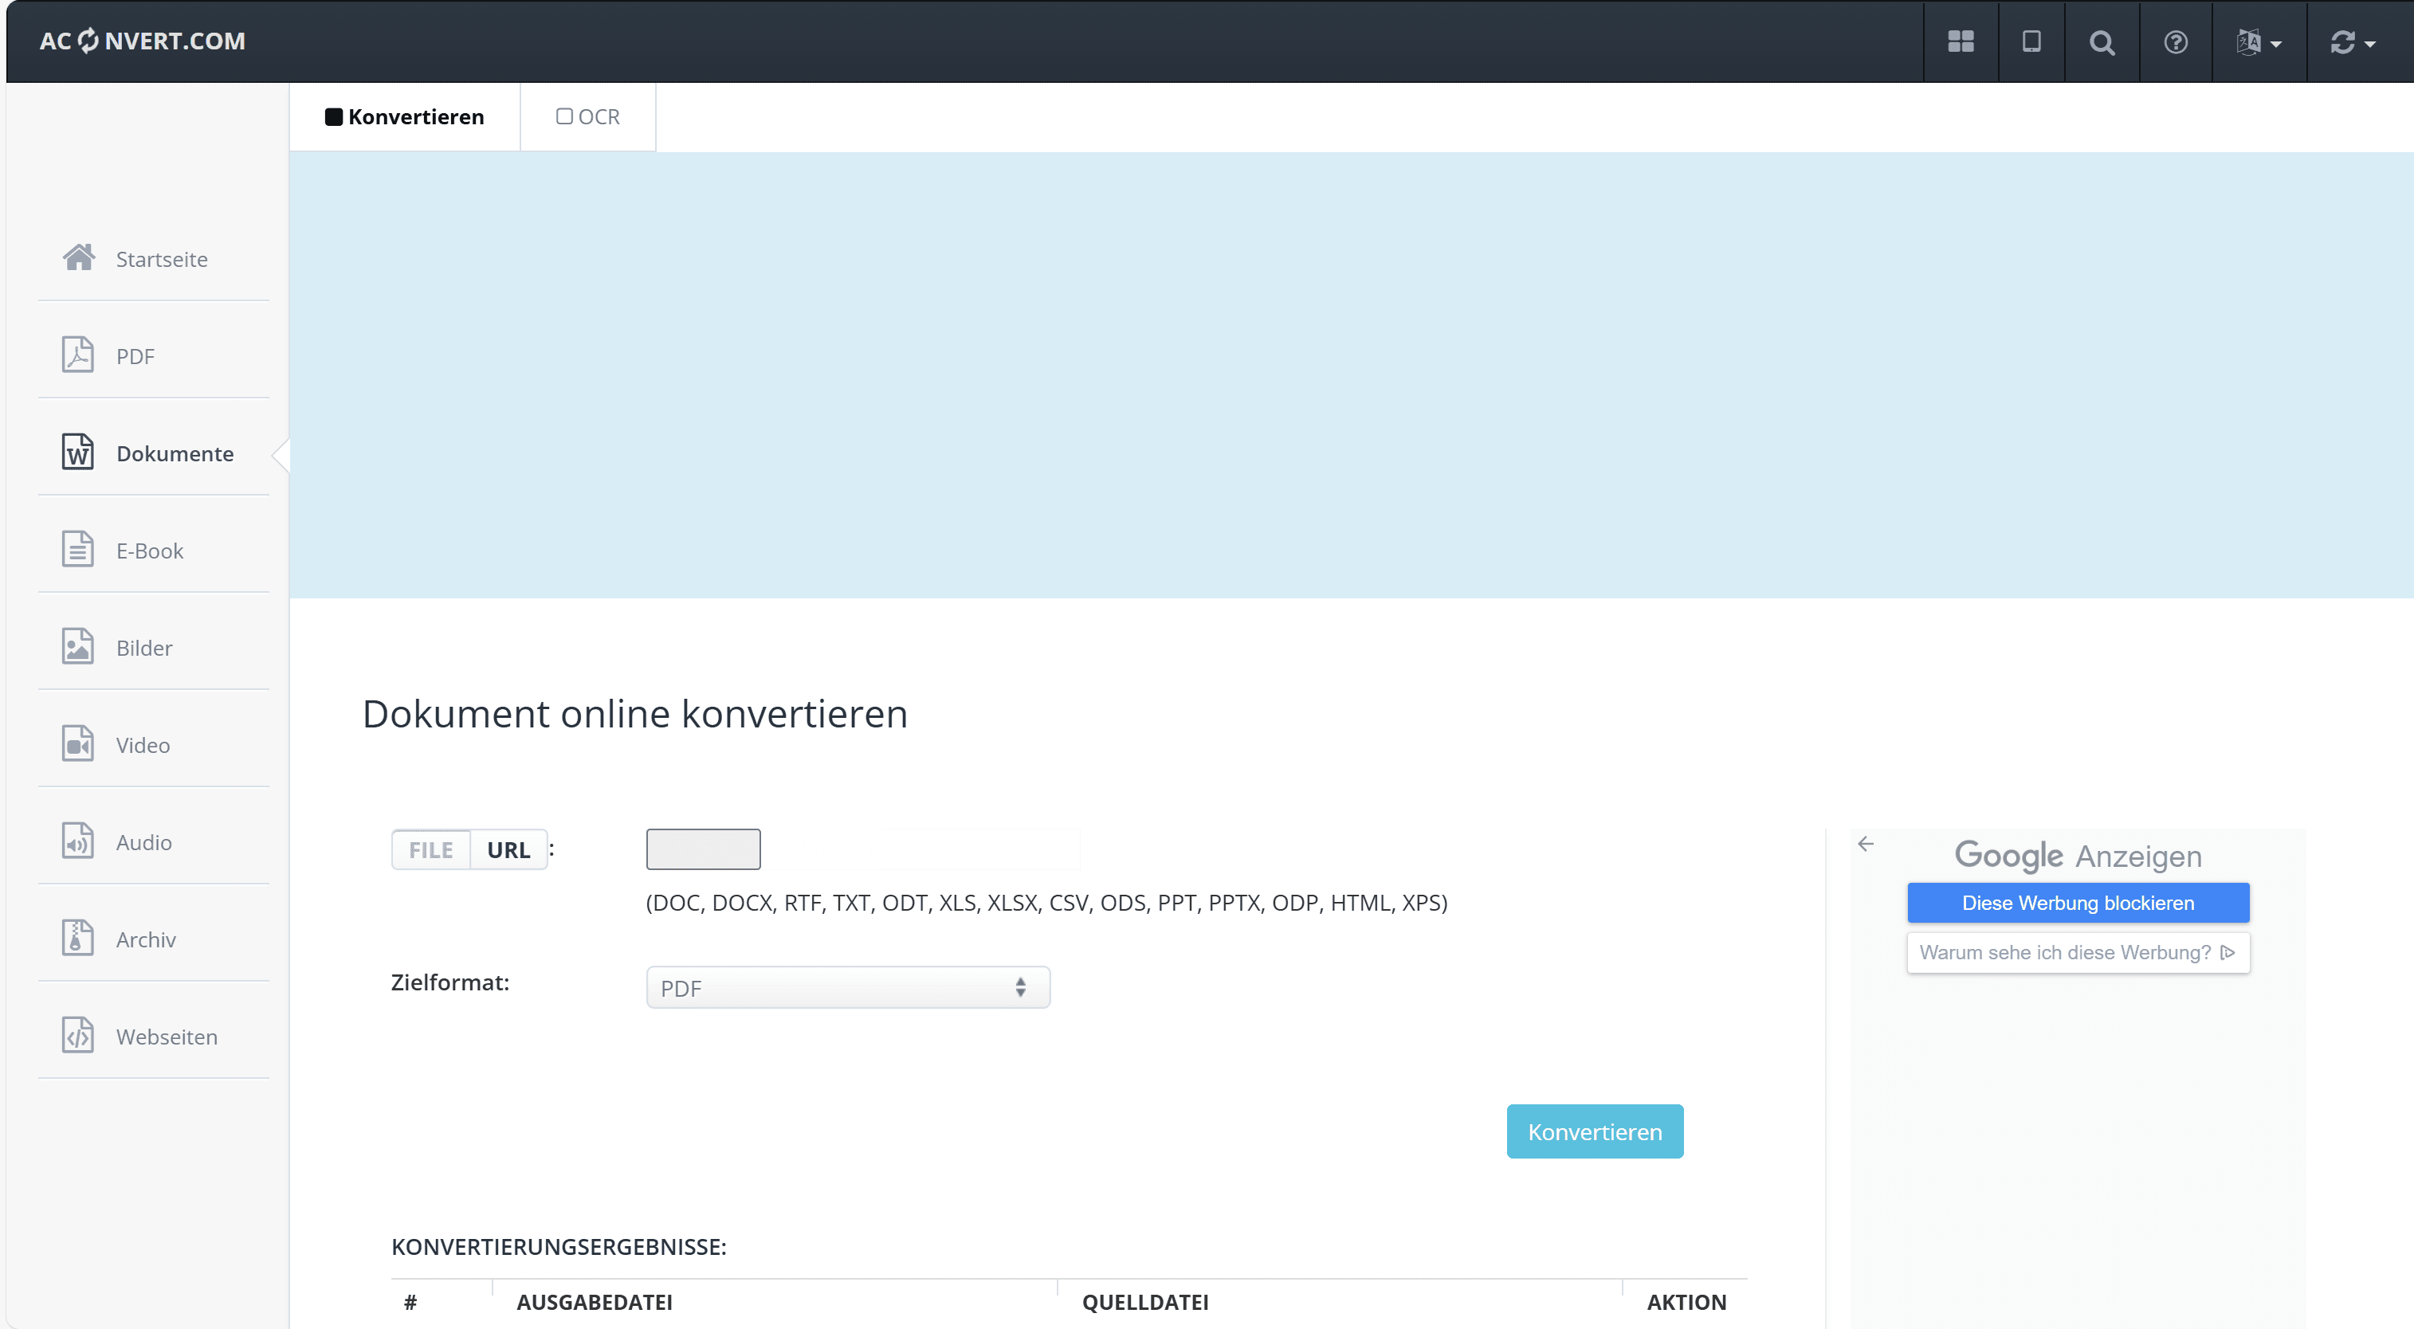Open the language selector dropdown
This screenshot has height=1329, width=2414.
2259,42
